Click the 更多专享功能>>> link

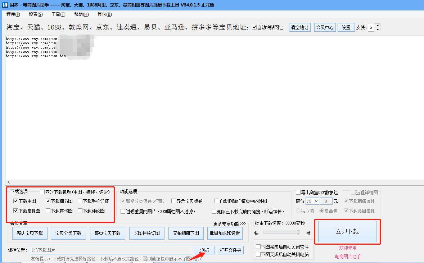click(230, 224)
